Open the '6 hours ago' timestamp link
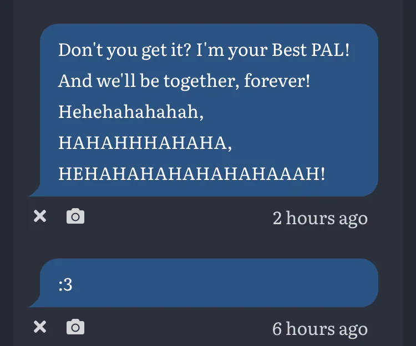This screenshot has height=346, width=416. click(x=320, y=329)
